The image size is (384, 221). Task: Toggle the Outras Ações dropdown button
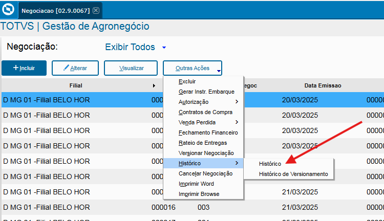tap(193, 68)
